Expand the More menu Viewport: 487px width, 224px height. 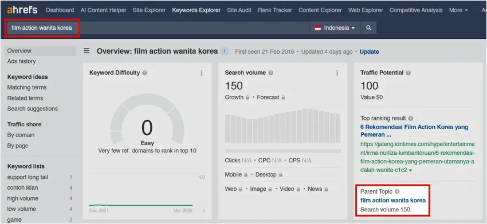pos(458,10)
